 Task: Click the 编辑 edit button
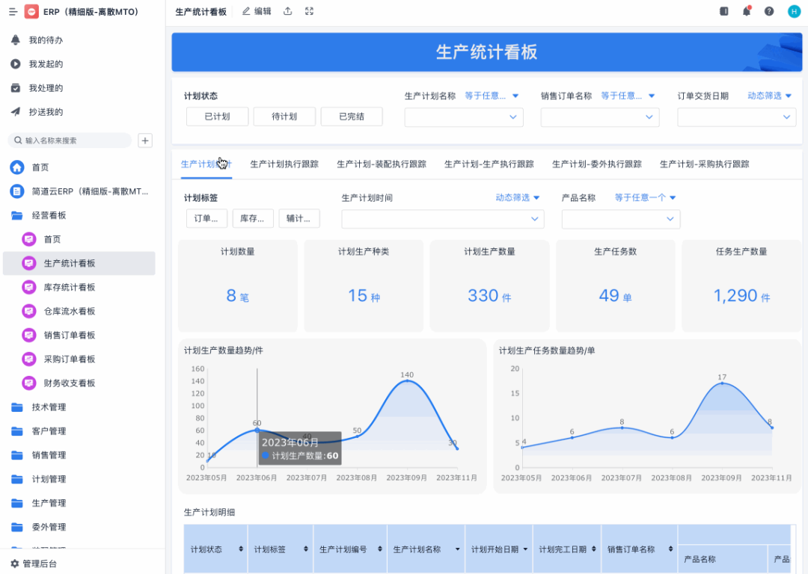tap(257, 11)
